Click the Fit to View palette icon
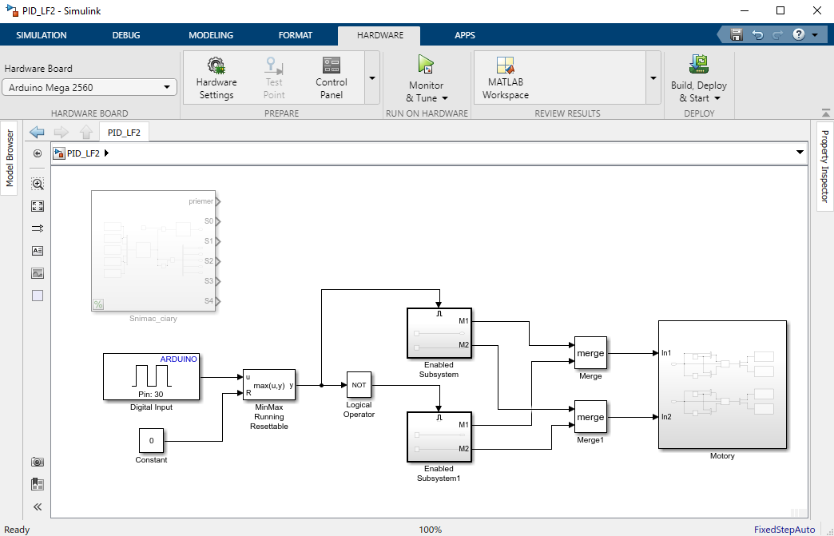834x536 pixels. coord(38,206)
